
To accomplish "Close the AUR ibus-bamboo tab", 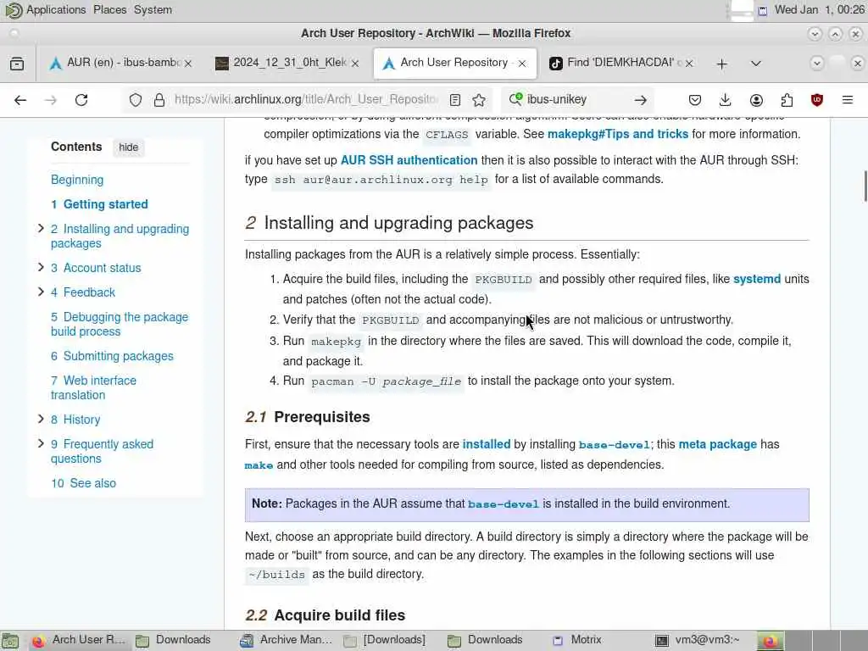I will coord(188,64).
